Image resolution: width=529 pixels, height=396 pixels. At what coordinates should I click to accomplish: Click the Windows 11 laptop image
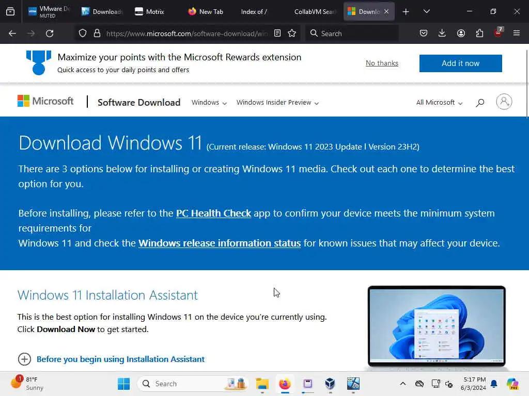pyautogui.click(x=437, y=327)
